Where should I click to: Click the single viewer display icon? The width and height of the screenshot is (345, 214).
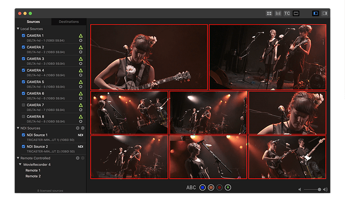point(296,13)
